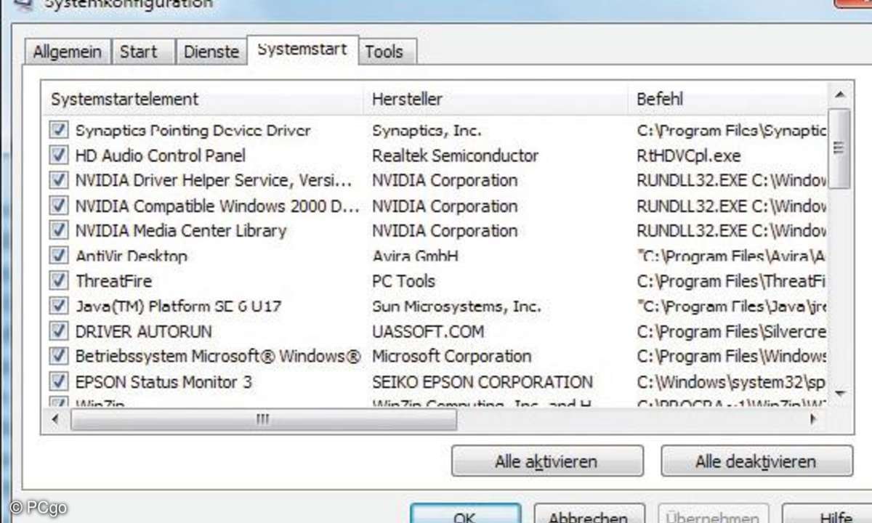Uncheck the DRIVER AUTORUN checkbox
Viewport: 872px width, 523px height.
pyautogui.click(x=58, y=331)
